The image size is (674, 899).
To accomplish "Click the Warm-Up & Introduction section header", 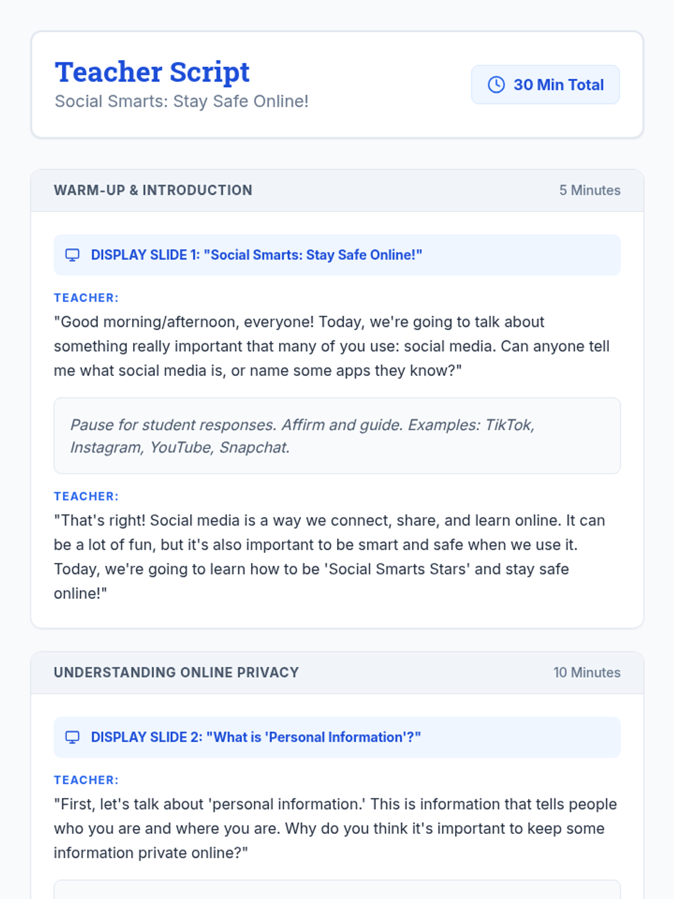I will coord(153,190).
